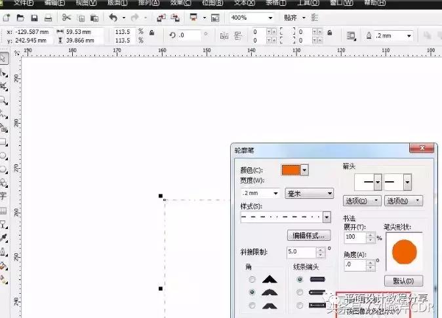
Task: Select the Ellipse tool in toolbox
Action: (x=4, y=155)
